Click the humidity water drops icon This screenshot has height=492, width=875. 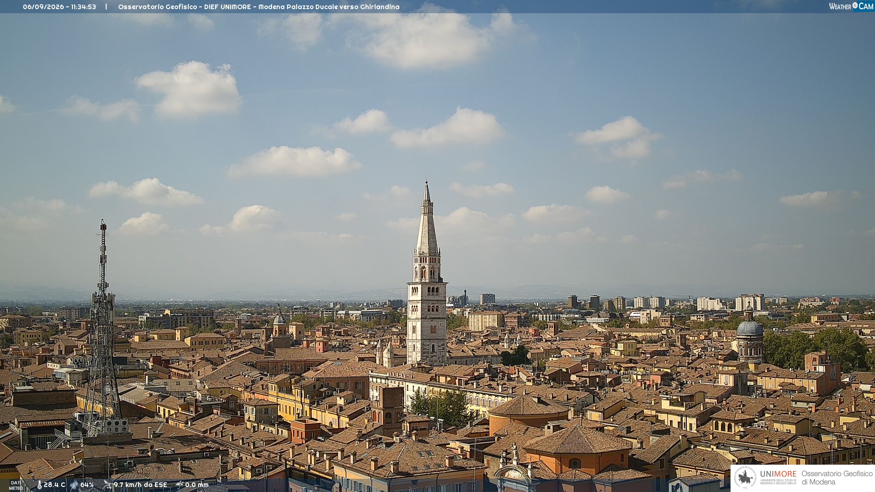[x=74, y=485]
